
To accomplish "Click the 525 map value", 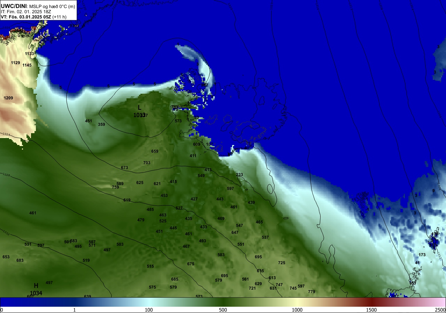I will (163, 221).
